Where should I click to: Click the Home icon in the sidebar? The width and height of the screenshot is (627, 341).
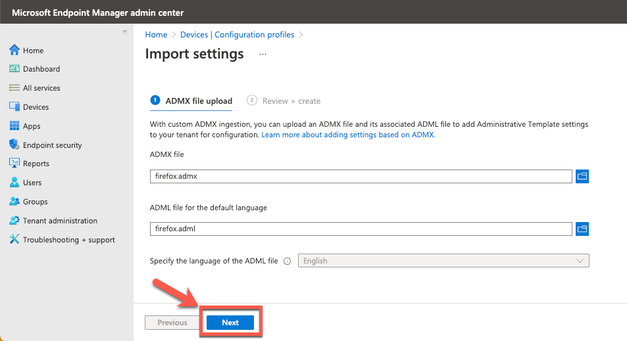coord(14,50)
